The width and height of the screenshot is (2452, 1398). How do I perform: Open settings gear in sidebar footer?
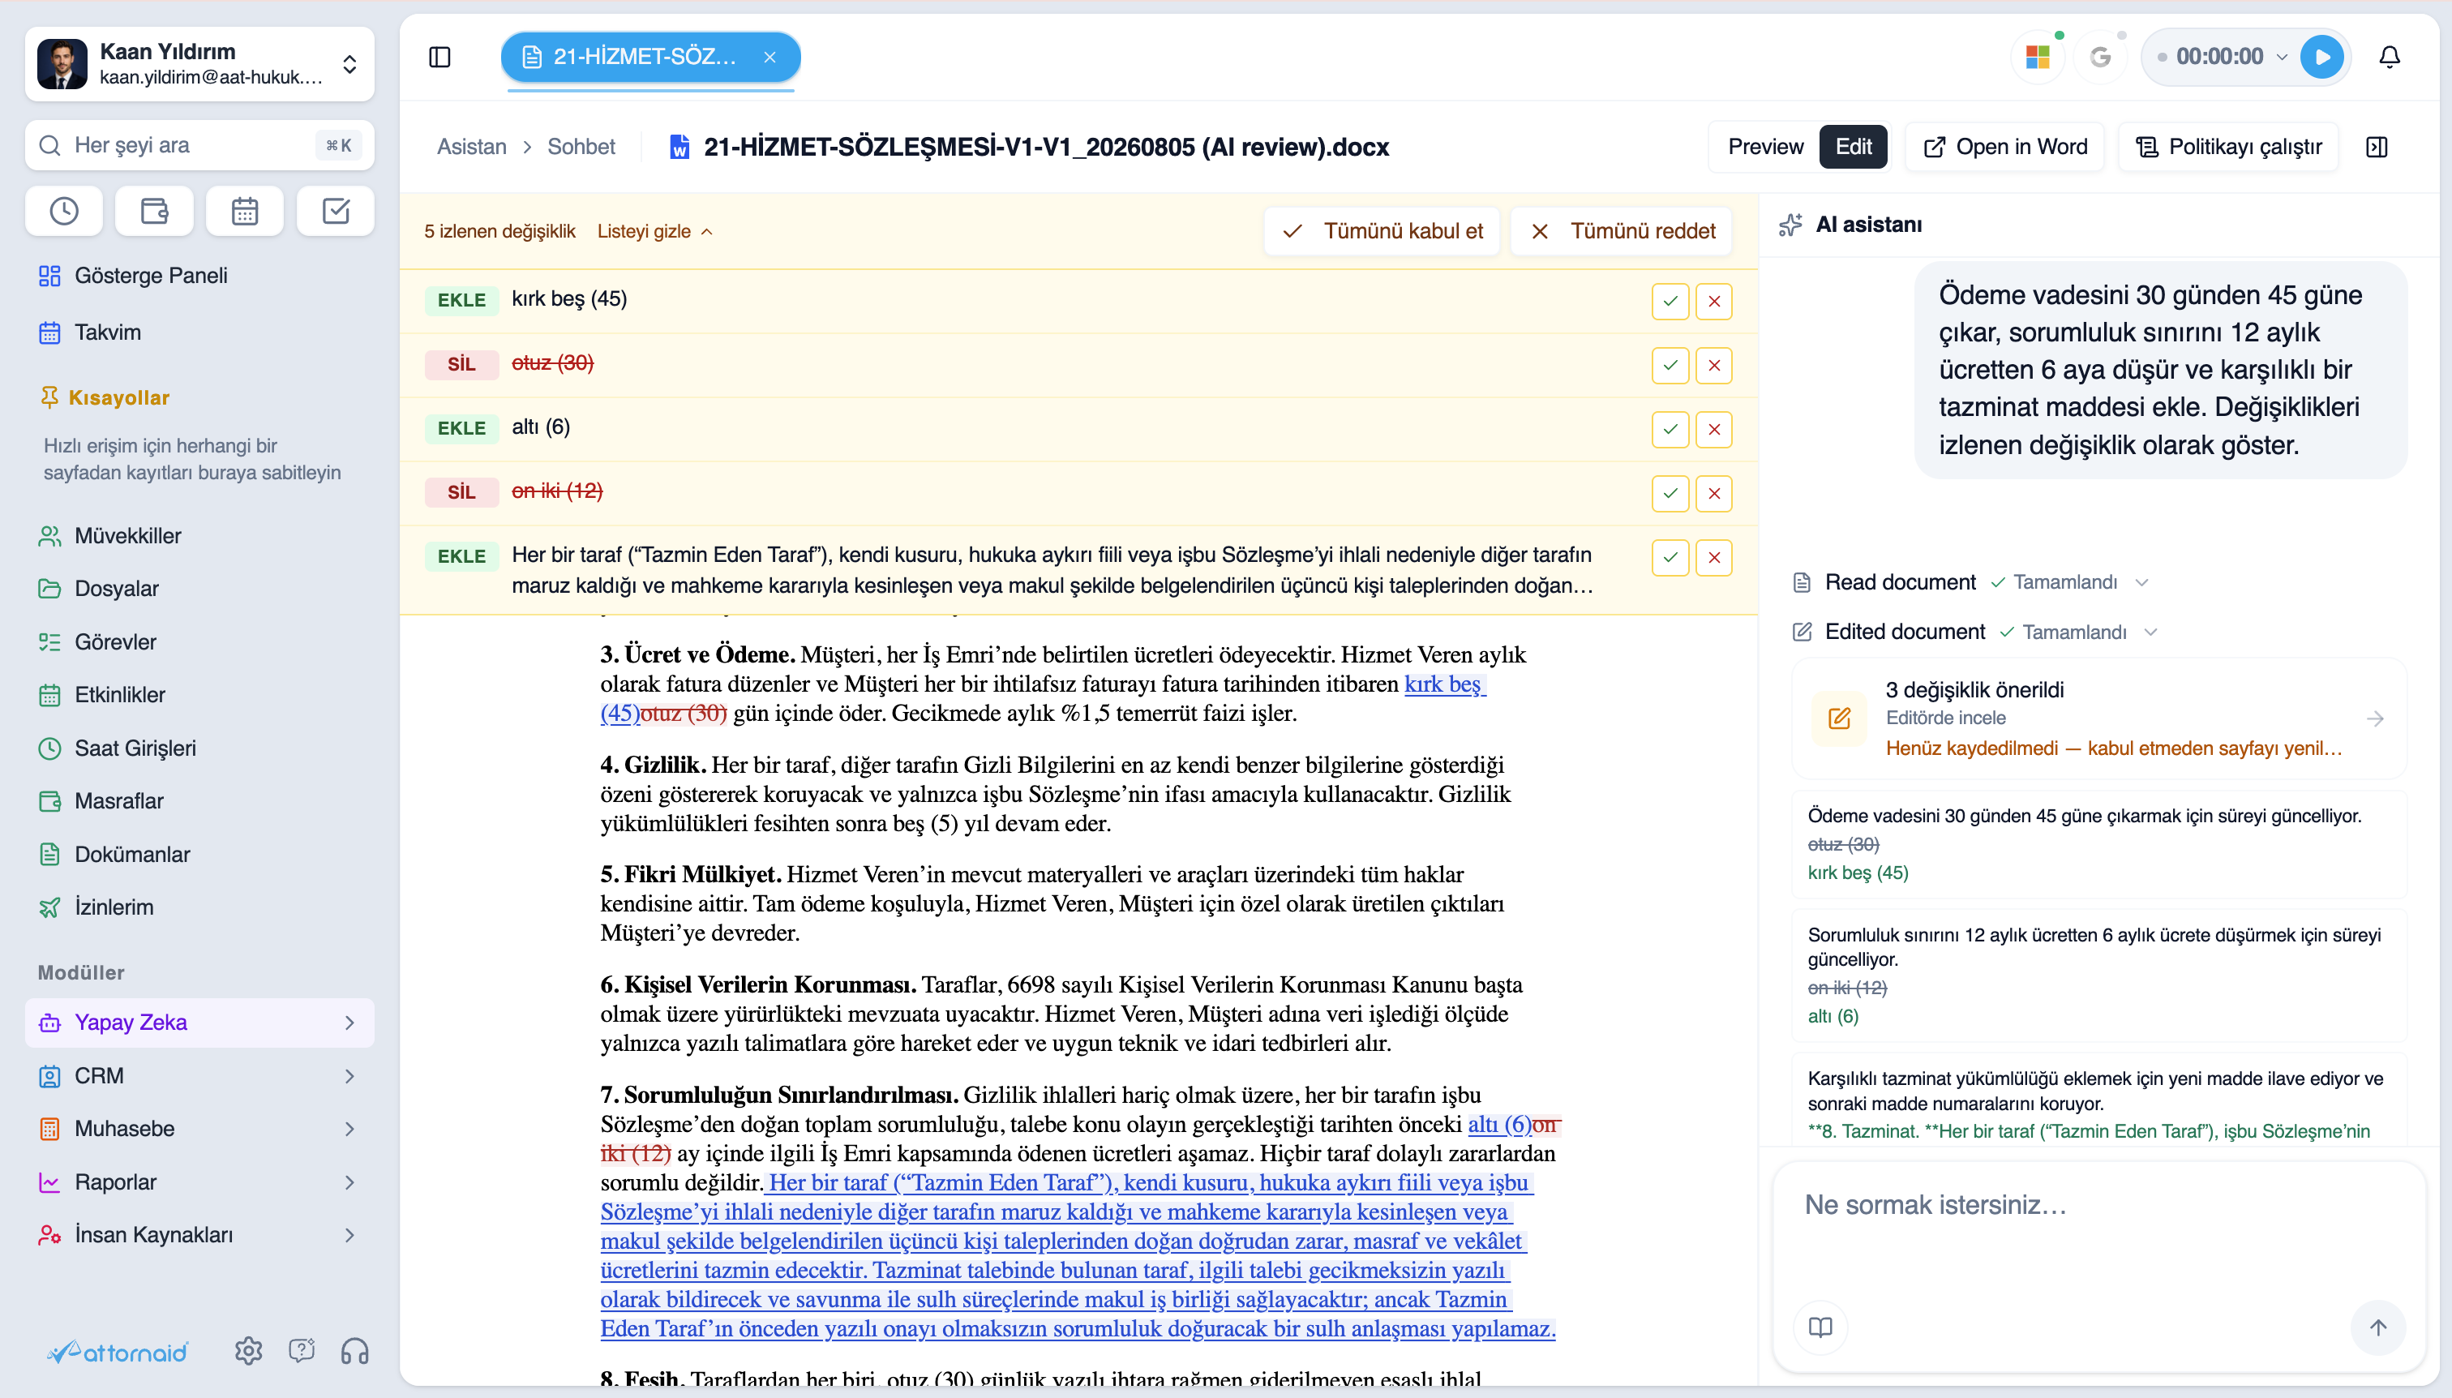249,1351
